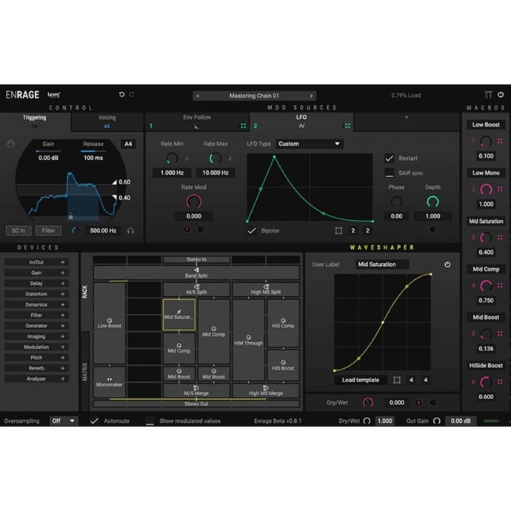Select the HiM Through device block
This screenshot has height=511, width=511.
[x=248, y=340]
